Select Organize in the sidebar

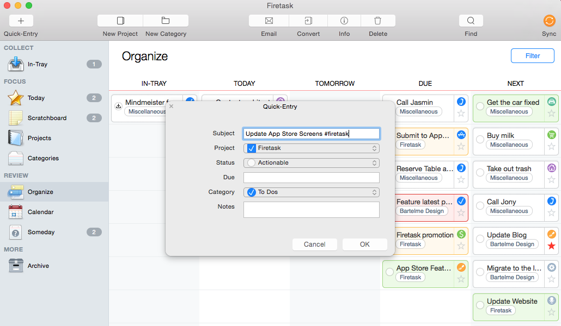point(54,192)
